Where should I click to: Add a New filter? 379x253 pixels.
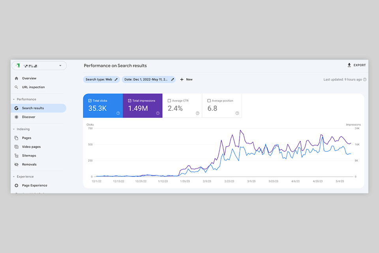click(x=186, y=79)
